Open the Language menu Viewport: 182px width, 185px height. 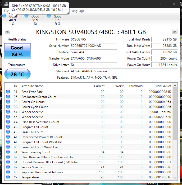tap(78, 11)
